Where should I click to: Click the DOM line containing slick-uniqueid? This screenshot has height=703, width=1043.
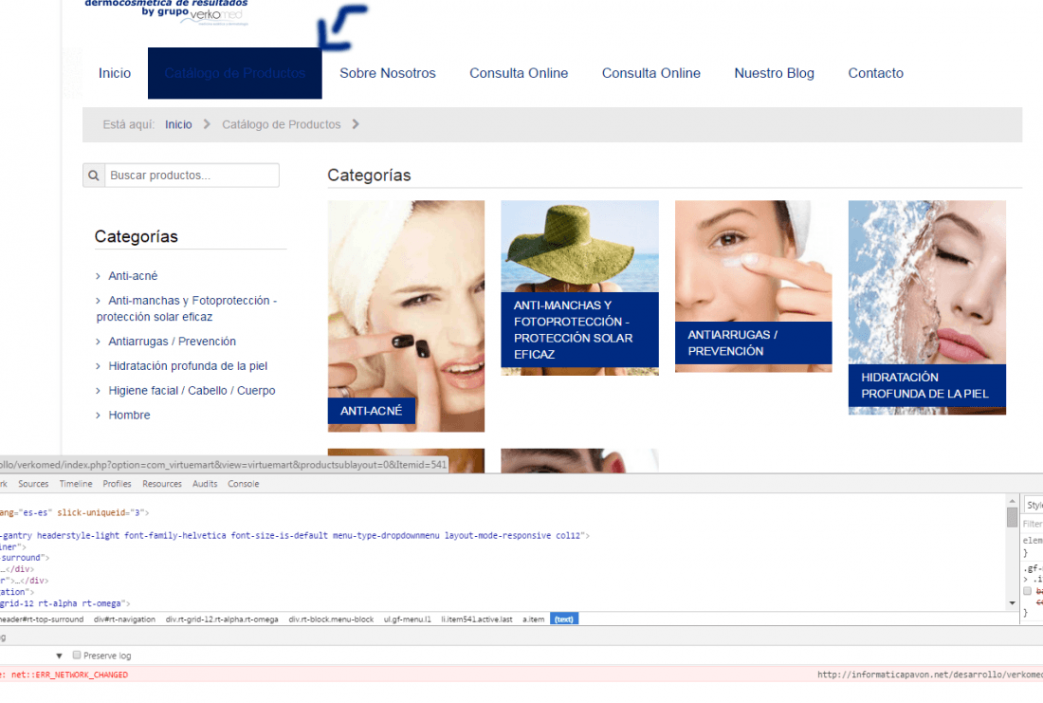tap(75, 512)
